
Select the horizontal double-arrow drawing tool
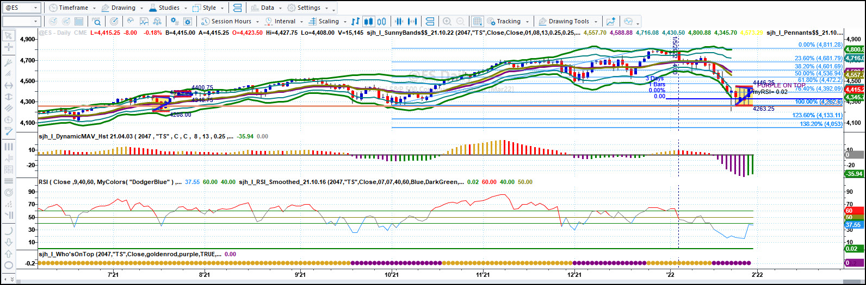9,85
